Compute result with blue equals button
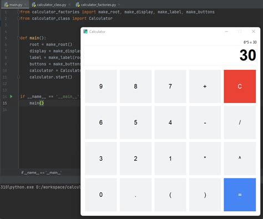The image size is (263, 219). click(x=240, y=195)
